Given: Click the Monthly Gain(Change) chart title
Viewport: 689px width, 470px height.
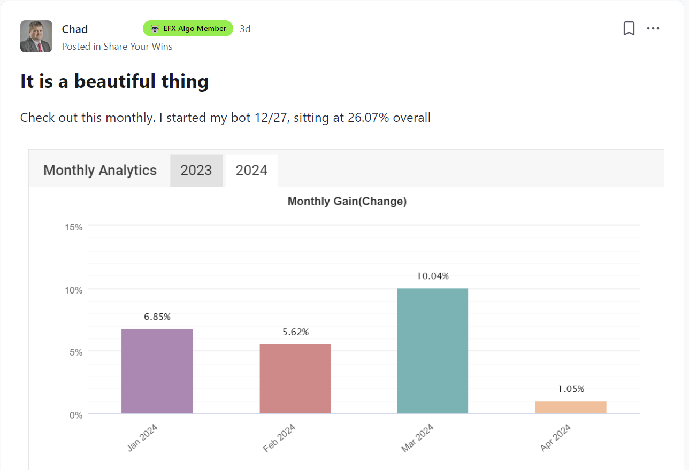Looking at the screenshot, I should coord(347,202).
